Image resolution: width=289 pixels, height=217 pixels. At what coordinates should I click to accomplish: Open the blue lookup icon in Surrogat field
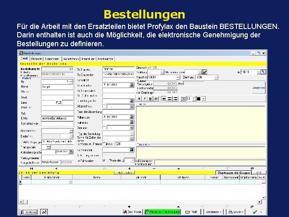[132, 149]
